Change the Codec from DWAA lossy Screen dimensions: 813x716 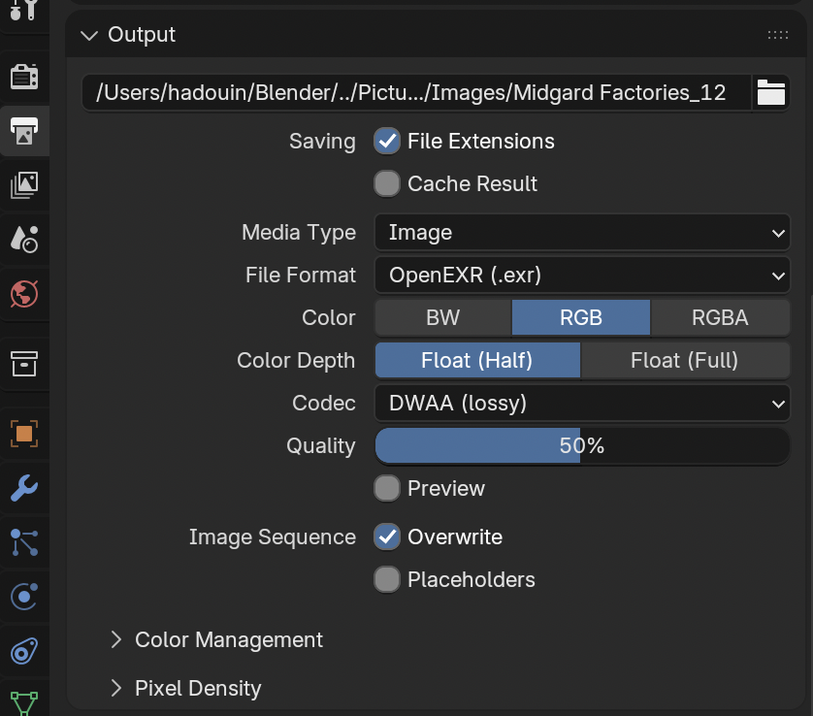coord(582,403)
